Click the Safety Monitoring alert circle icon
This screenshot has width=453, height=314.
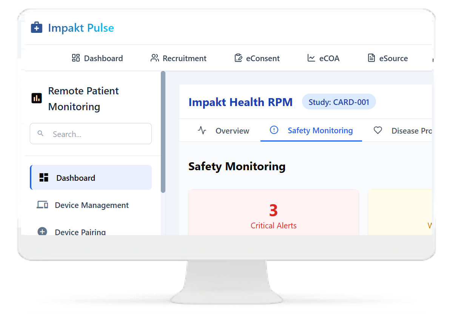tap(274, 130)
